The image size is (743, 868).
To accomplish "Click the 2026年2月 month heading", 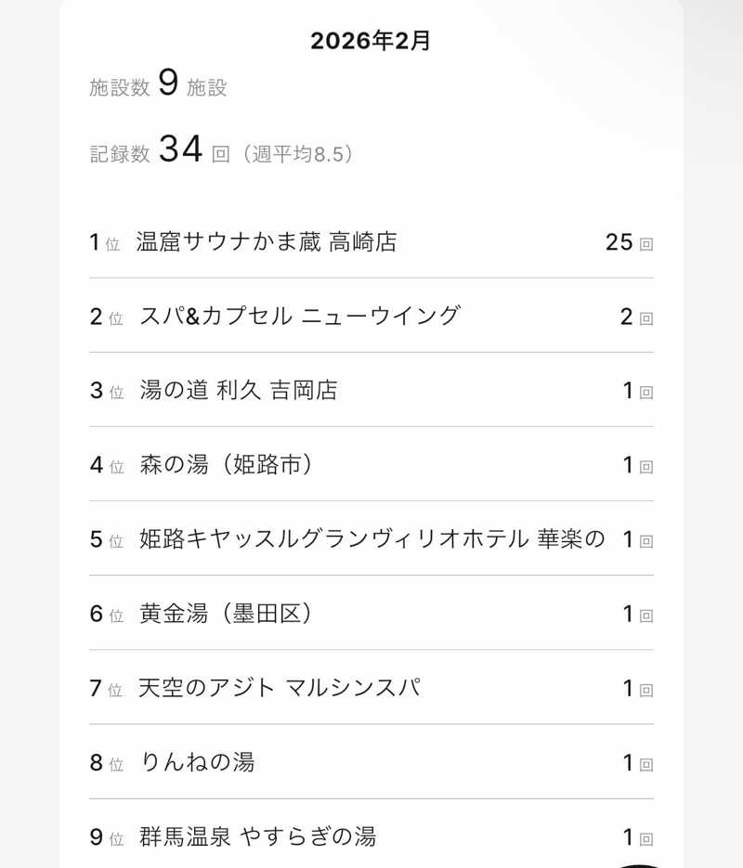I will coord(371,41).
